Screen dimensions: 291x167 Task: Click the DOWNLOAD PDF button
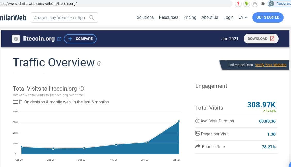(x=261, y=39)
